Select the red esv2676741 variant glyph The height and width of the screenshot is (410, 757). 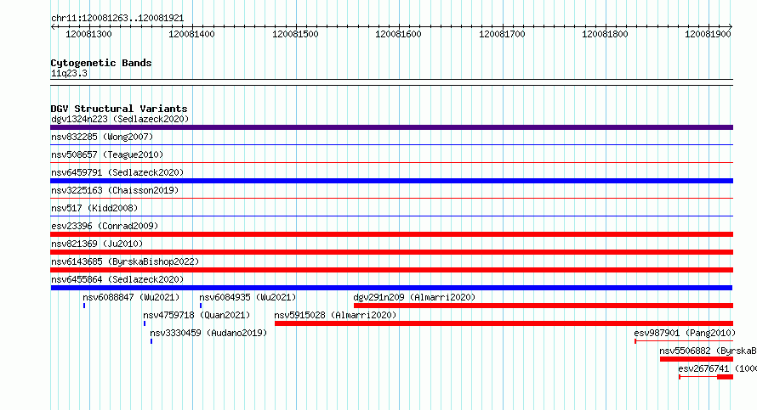(x=706, y=377)
